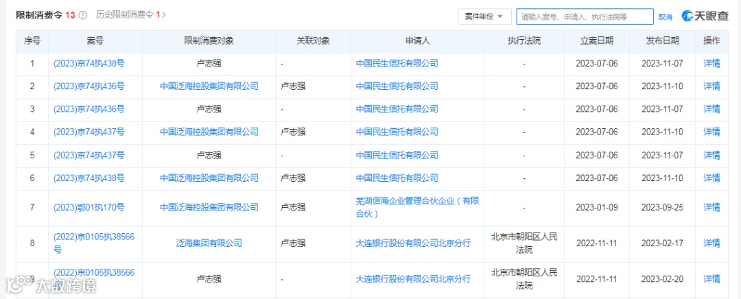Select 卢志强 关联对象 in row 8
Image resolution: width=741 pixels, height=299 pixels.
[293, 243]
